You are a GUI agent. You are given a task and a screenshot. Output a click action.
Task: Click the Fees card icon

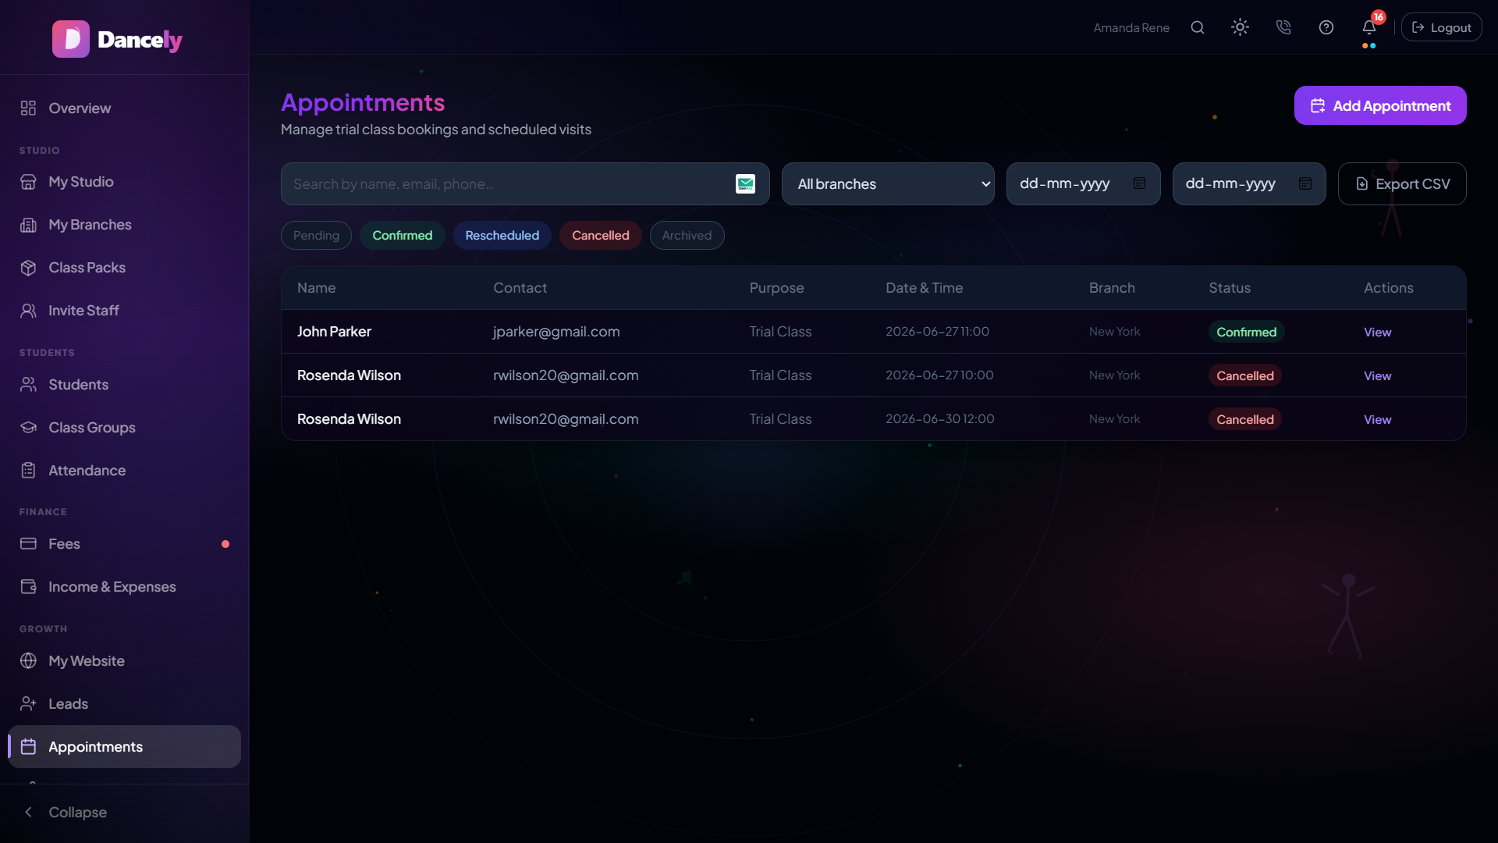pyautogui.click(x=29, y=543)
